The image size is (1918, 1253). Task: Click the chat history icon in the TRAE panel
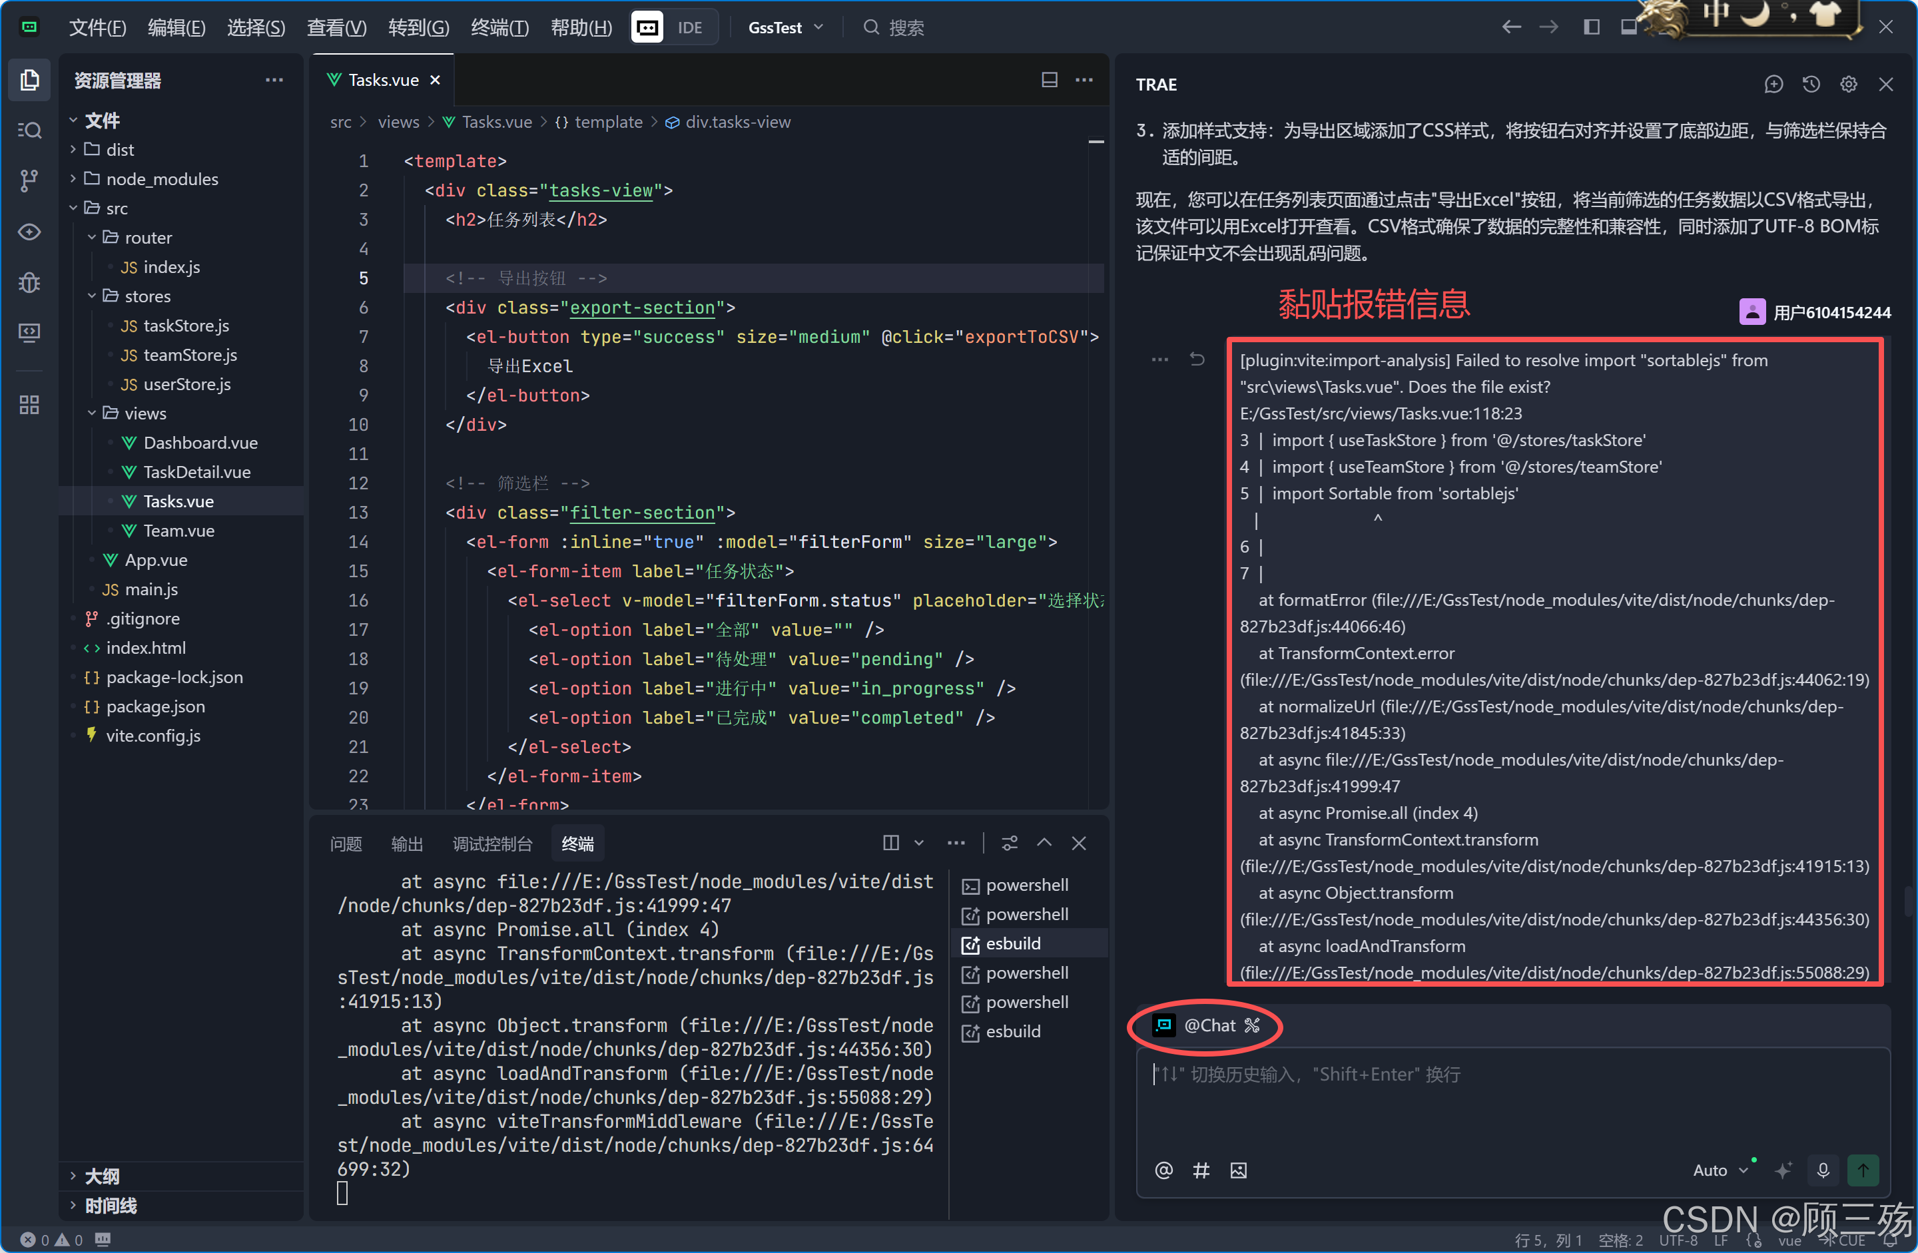pyautogui.click(x=1811, y=84)
